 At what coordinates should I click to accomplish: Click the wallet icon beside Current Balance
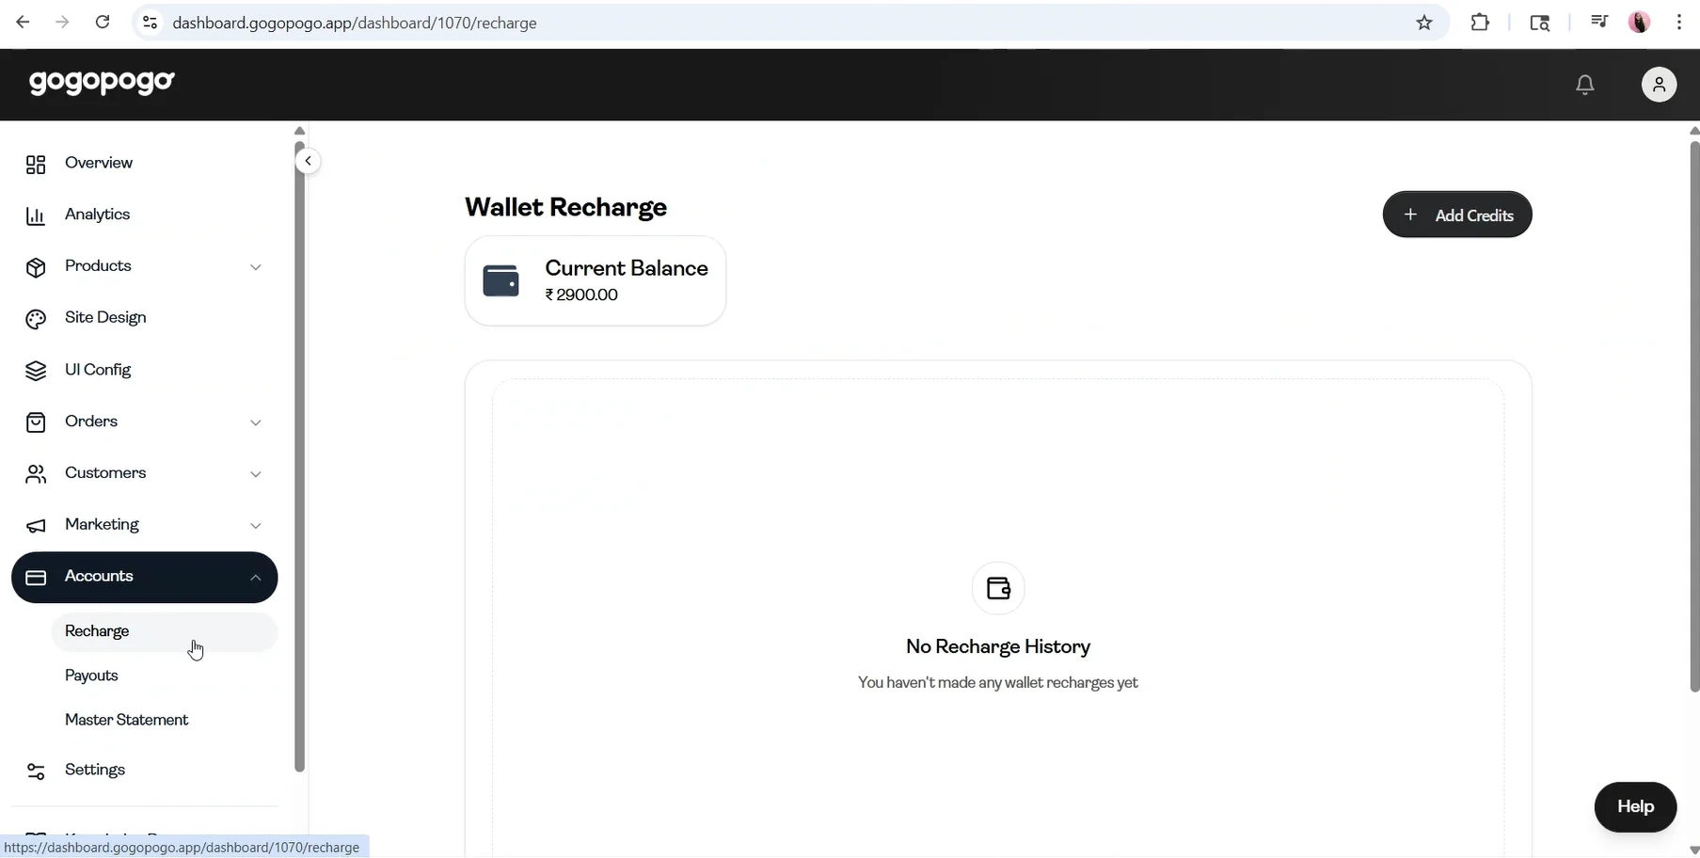500,280
